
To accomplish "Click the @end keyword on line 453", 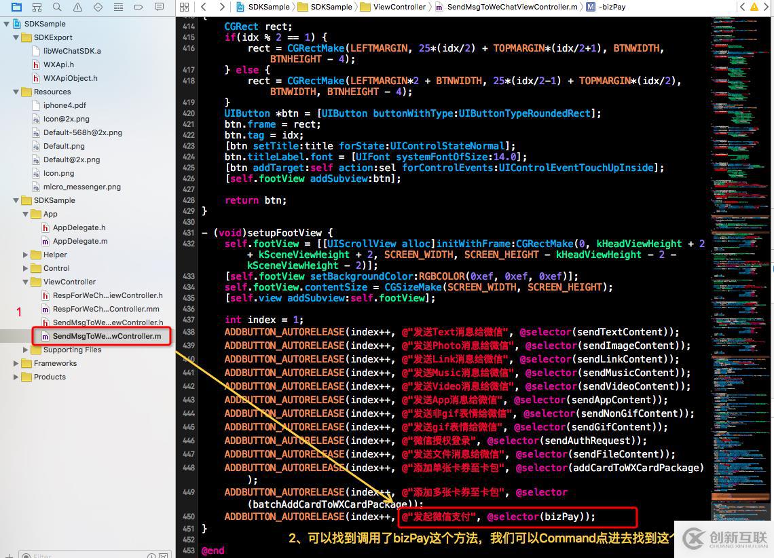I will pos(213,551).
